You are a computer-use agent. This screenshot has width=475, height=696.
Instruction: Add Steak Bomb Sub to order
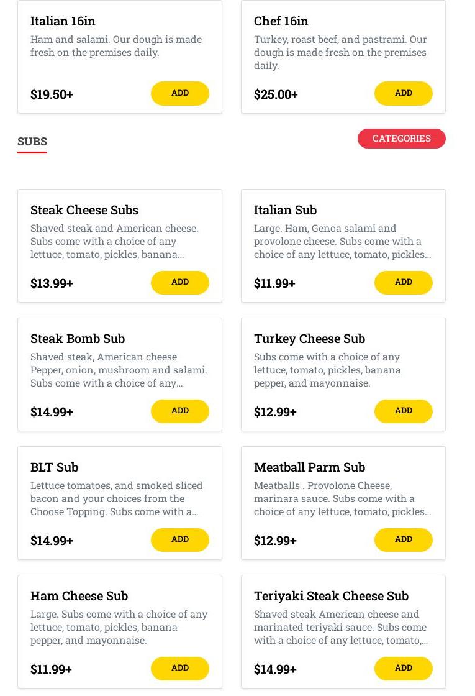179,411
